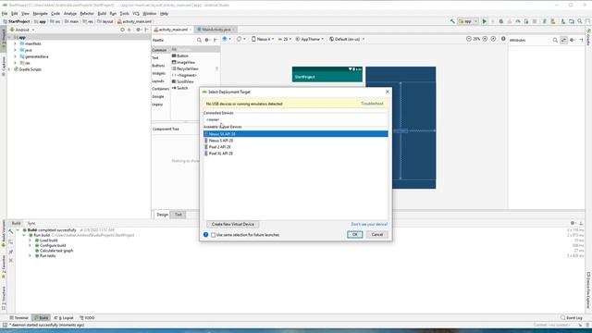This screenshot has height=333, width=592.
Task: Open the Tools menu
Action: (124, 13)
